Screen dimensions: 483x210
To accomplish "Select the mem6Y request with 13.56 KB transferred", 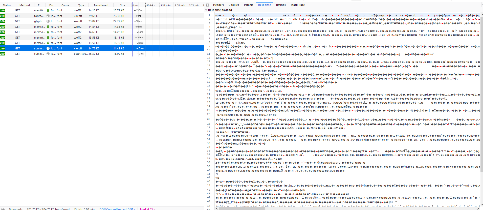I will click(102, 43).
